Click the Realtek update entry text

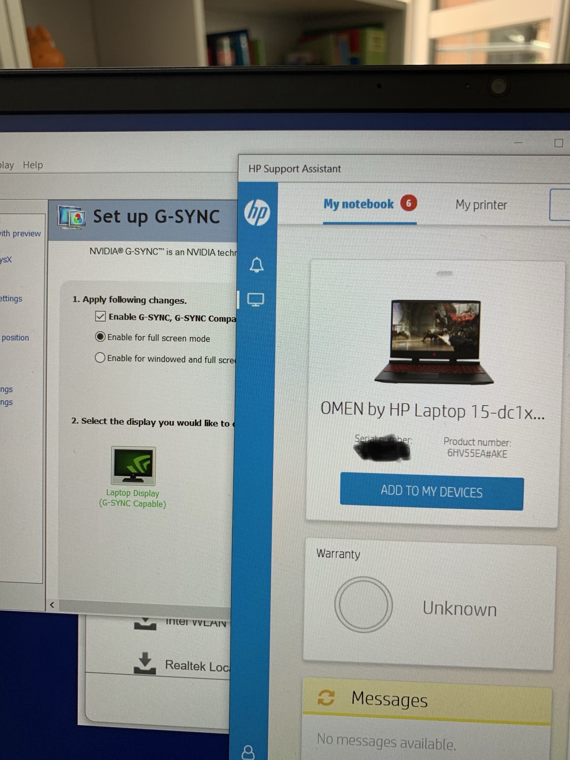tap(197, 666)
